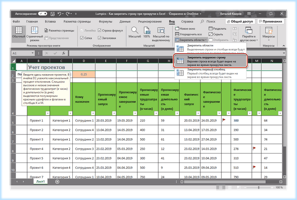Click Масштаб по выделенному icon

click(x=161, y=34)
